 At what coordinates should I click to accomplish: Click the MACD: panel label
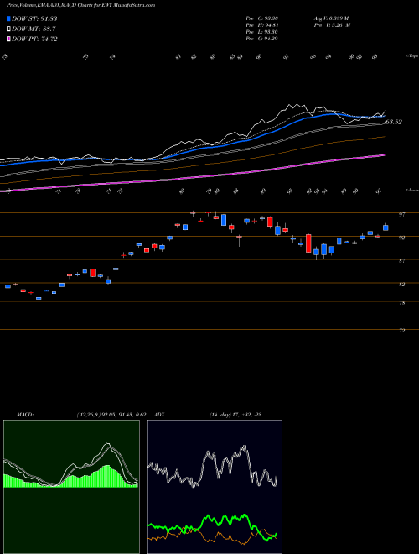pos(24,415)
